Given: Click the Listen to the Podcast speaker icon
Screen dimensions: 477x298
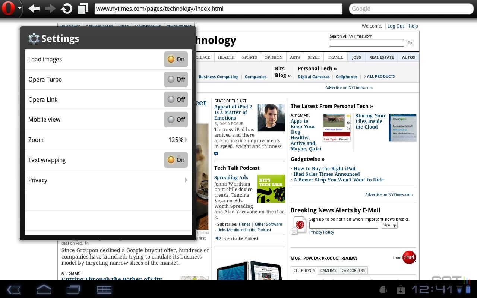Looking at the screenshot, I should tap(218, 238).
